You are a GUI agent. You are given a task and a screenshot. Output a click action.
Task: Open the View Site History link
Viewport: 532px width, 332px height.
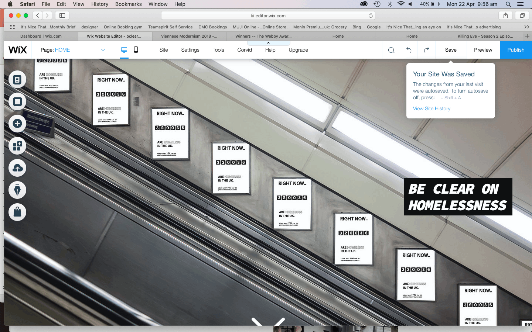[432, 108]
